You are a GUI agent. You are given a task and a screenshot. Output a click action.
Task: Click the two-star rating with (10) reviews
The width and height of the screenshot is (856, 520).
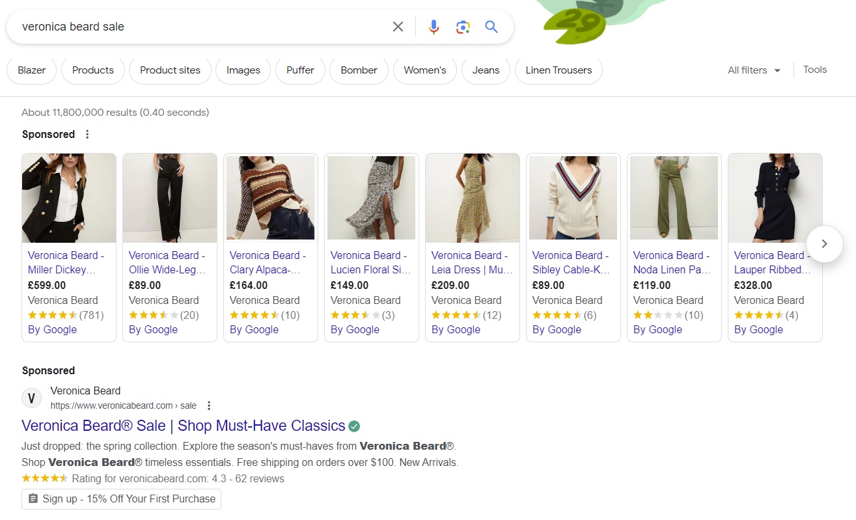(x=669, y=315)
